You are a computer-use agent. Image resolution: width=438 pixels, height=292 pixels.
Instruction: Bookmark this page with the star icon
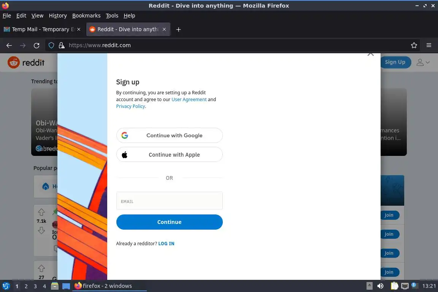(x=414, y=45)
